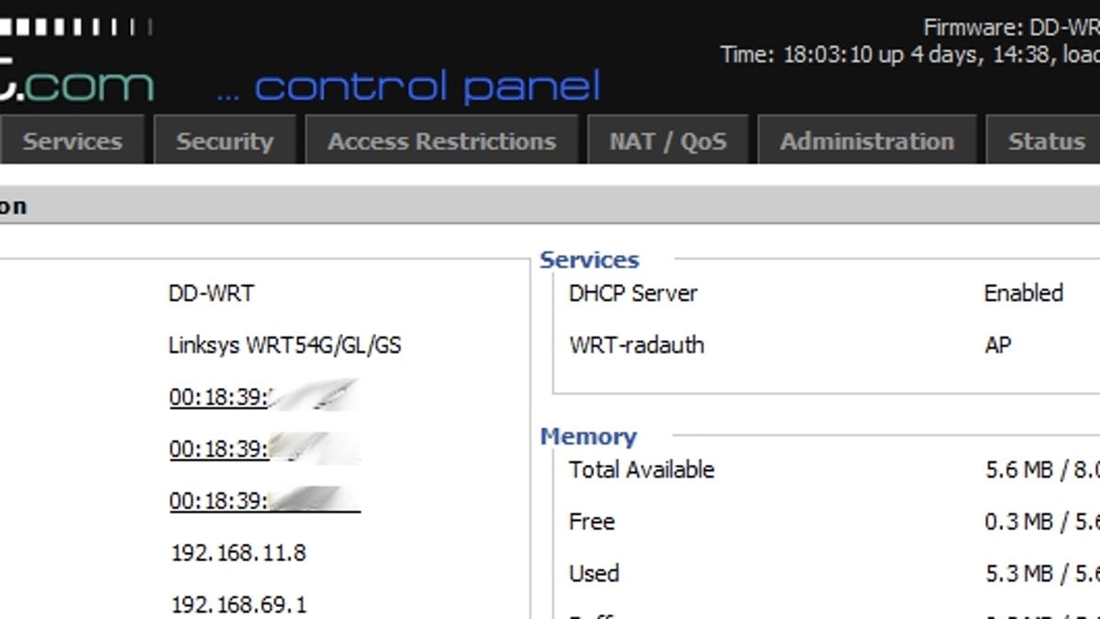Screen dimensions: 1100x619
Task: Click the Enabled status of DHCP Server
Action: pyautogui.click(x=1023, y=293)
